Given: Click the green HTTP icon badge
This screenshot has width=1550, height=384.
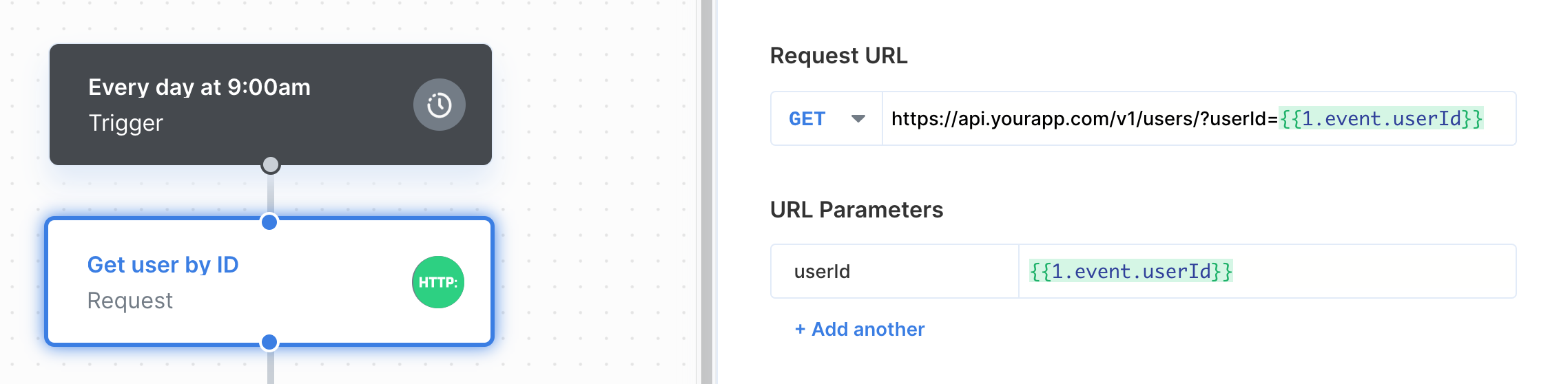Looking at the screenshot, I should pos(438,282).
